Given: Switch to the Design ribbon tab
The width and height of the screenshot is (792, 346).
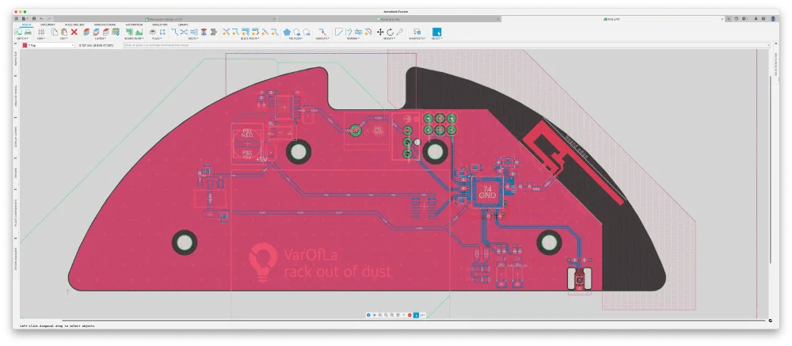Looking at the screenshot, I should click(26, 25).
